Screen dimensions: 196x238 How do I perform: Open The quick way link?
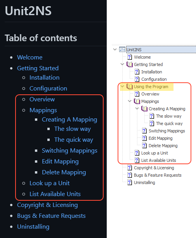tap(74, 140)
